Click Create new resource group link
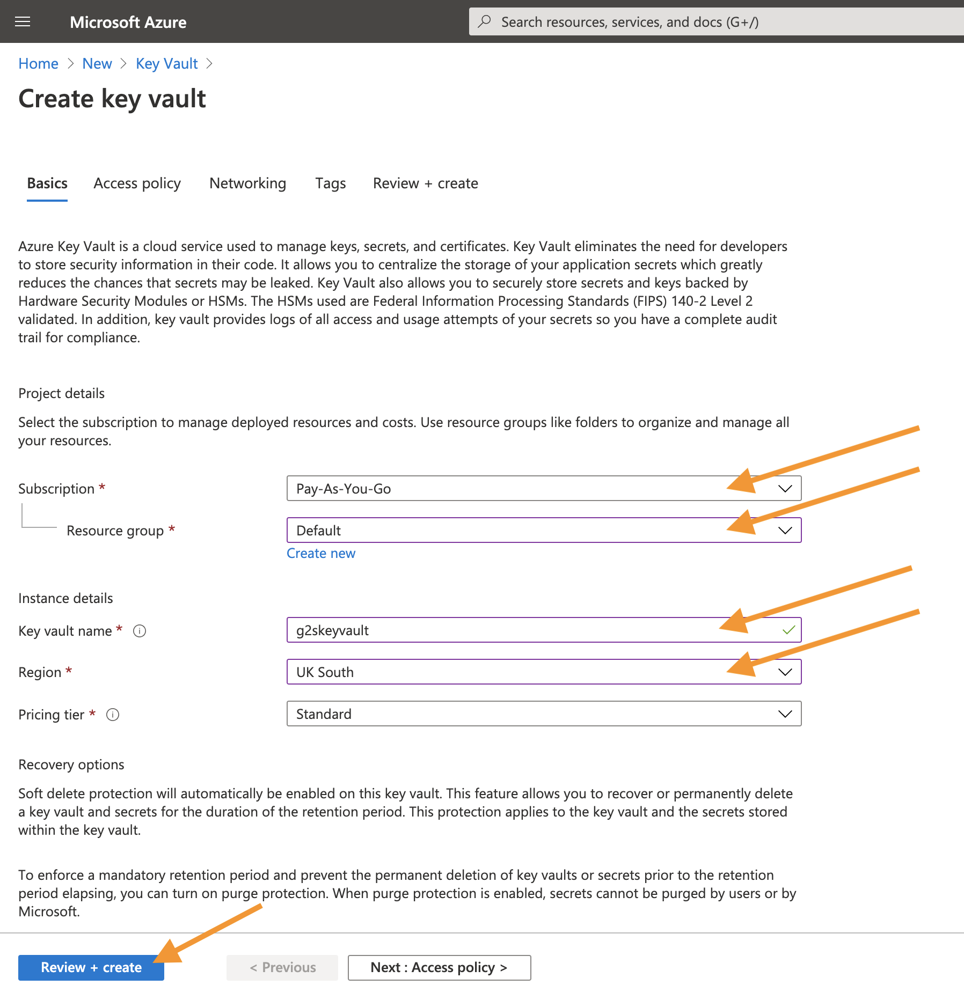This screenshot has width=964, height=1000. point(321,553)
